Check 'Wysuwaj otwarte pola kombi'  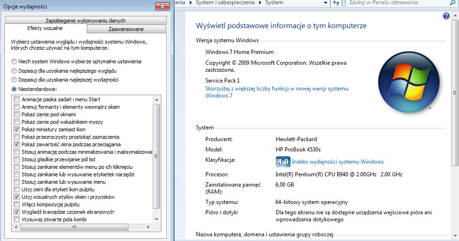(17, 219)
